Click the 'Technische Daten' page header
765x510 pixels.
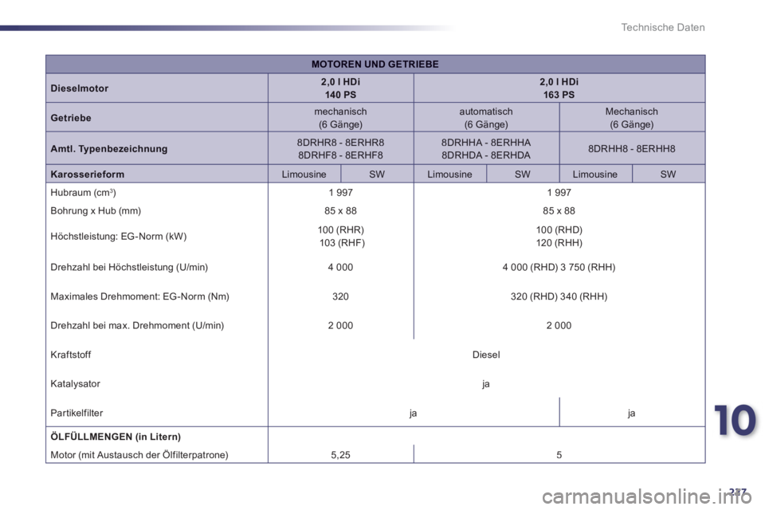662,28
